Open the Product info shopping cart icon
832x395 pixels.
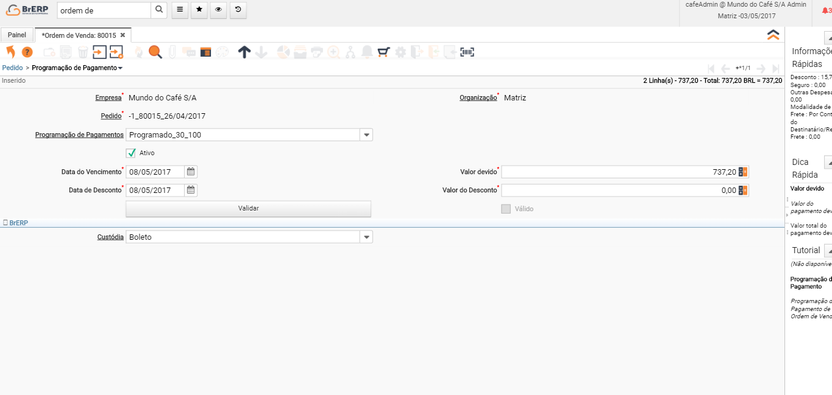[x=383, y=52]
